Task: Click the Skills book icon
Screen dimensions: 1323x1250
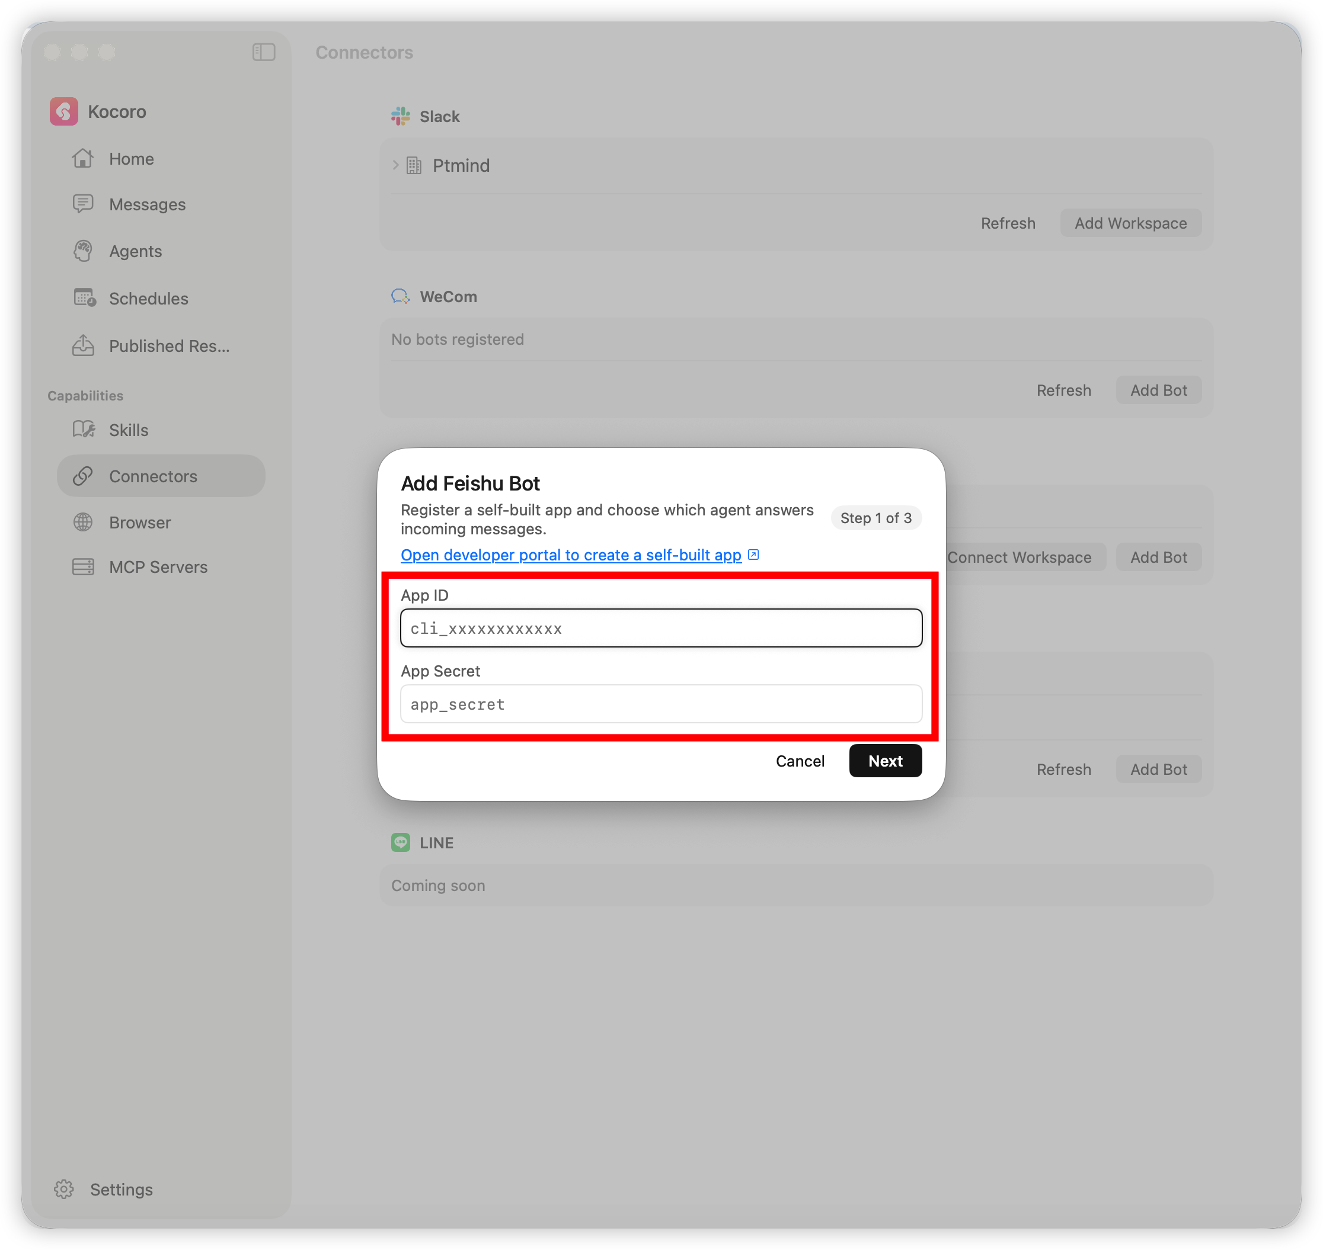Action: [x=84, y=429]
